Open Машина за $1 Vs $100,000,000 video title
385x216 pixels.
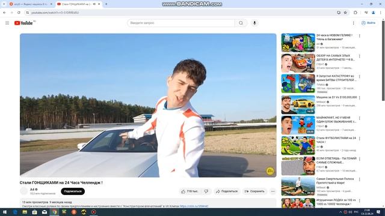[337, 97]
